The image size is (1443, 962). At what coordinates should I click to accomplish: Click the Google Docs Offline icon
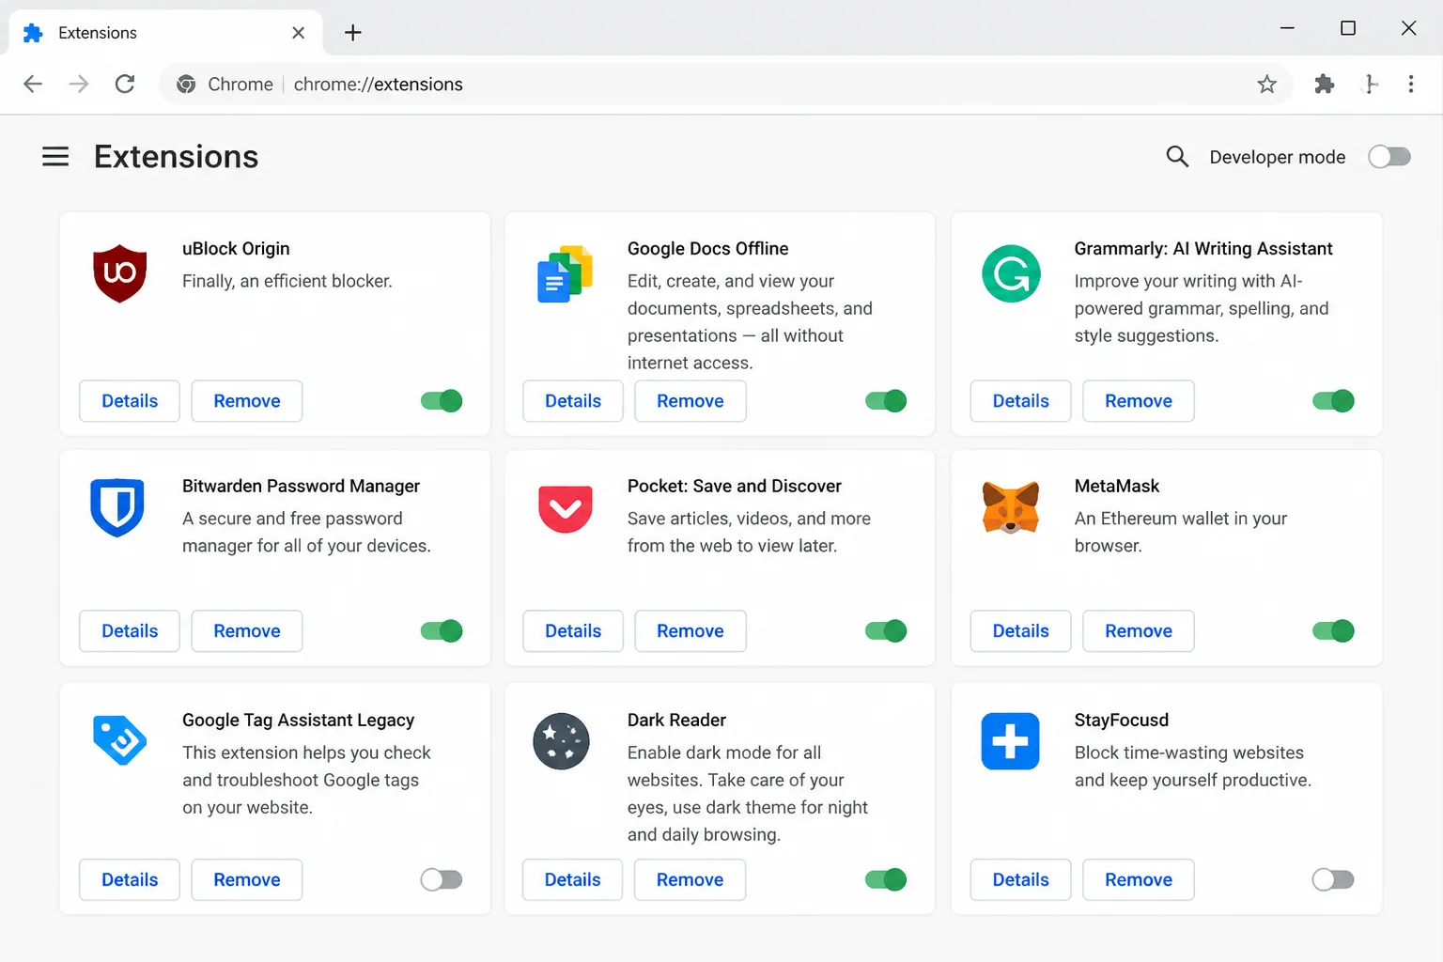tap(565, 274)
